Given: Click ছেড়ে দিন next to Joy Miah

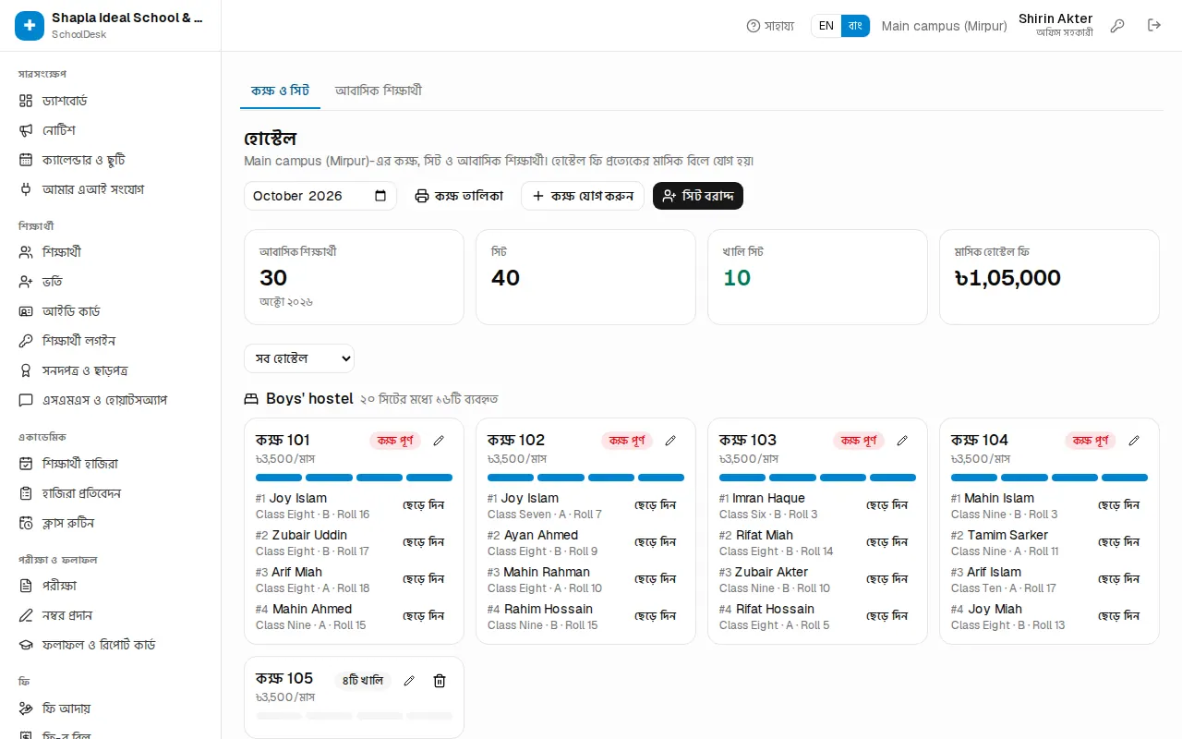Looking at the screenshot, I should [x=1119, y=616].
